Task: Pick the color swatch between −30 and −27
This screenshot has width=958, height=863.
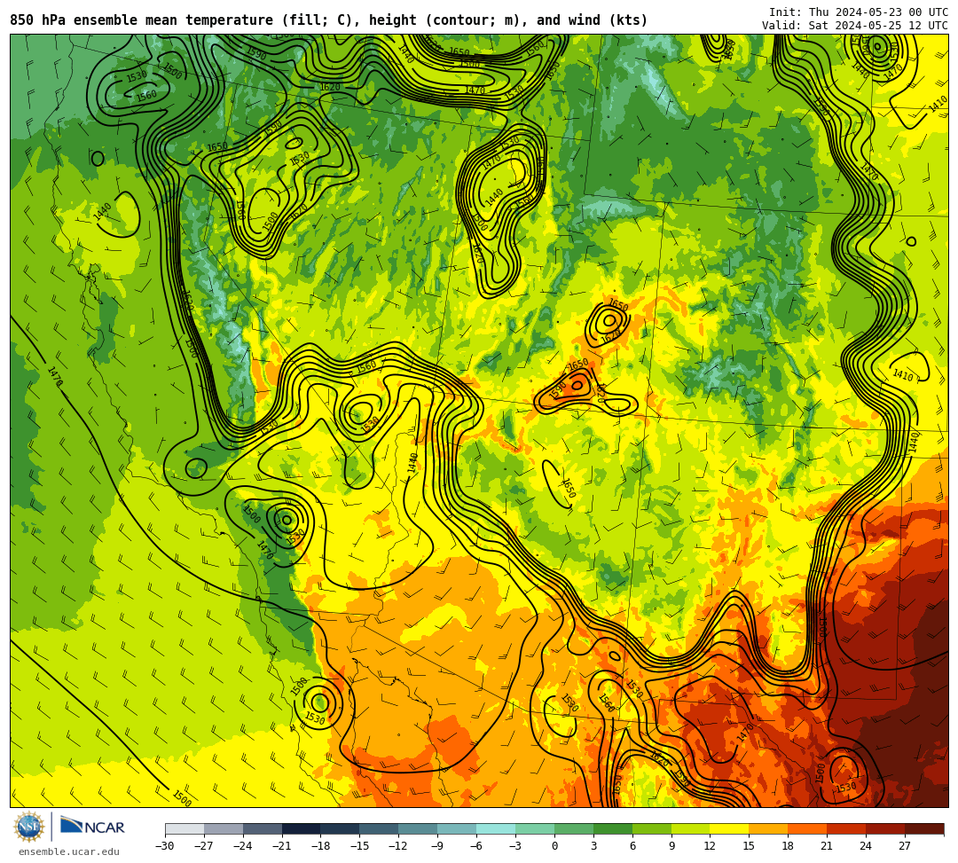Action: 185,828
